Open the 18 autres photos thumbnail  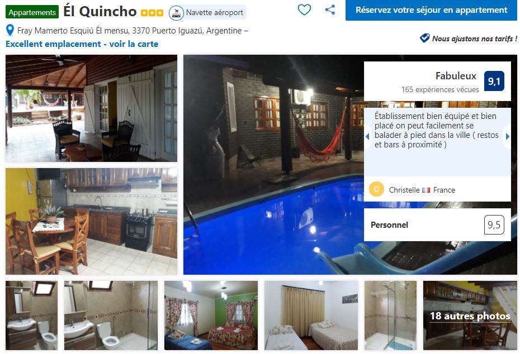[470, 315]
